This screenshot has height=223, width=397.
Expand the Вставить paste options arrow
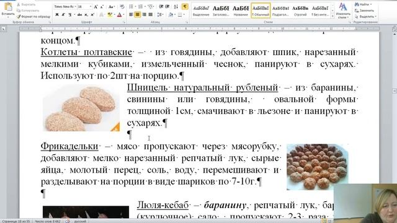8,17
